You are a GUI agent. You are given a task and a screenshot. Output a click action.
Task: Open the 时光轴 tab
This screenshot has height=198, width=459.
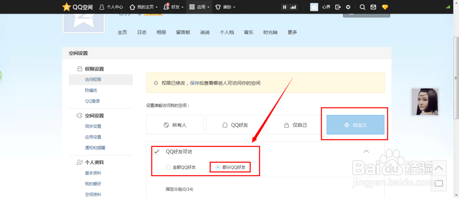[x=270, y=33]
